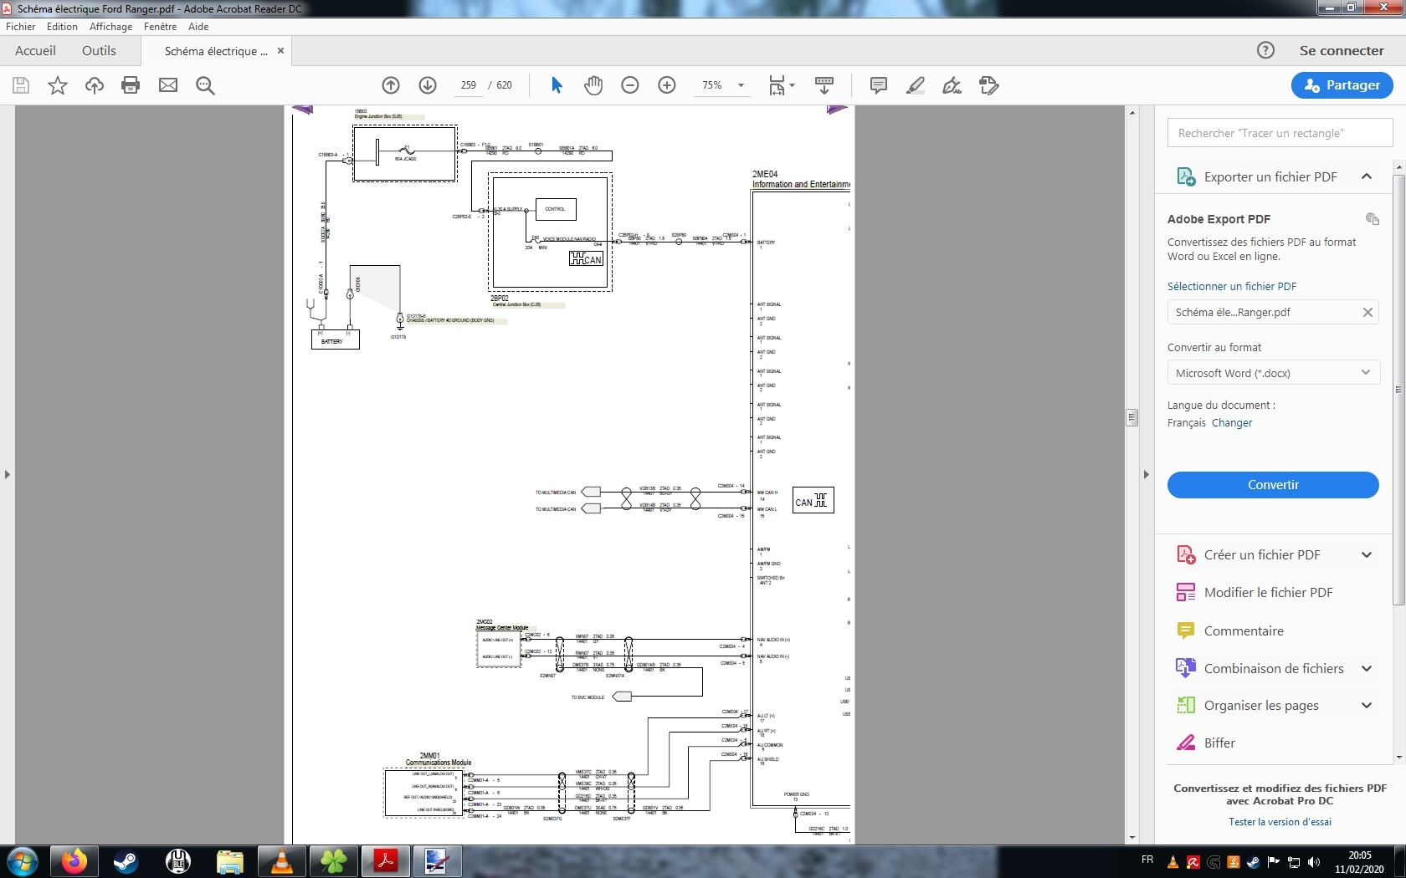Open the Windows Start button
Image resolution: width=1406 pixels, height=878 pixels.
click(x=22, y=861)
